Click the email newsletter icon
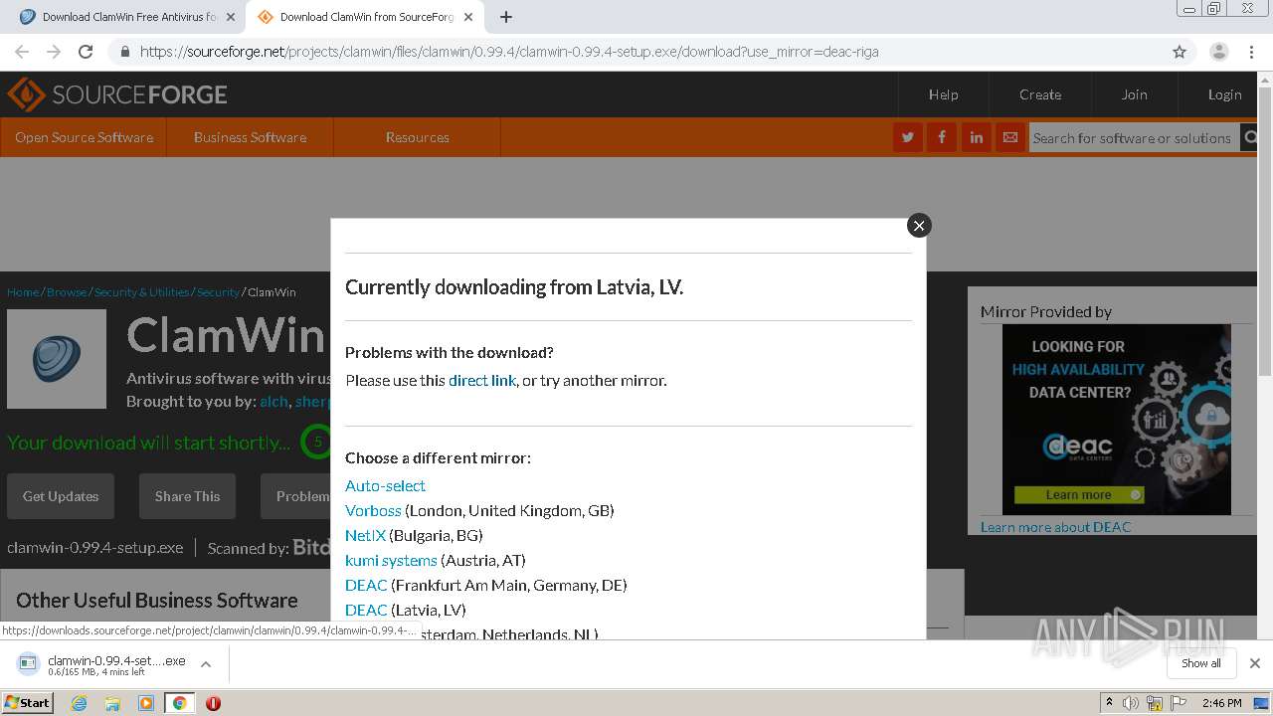 [x=1009, y=137]
